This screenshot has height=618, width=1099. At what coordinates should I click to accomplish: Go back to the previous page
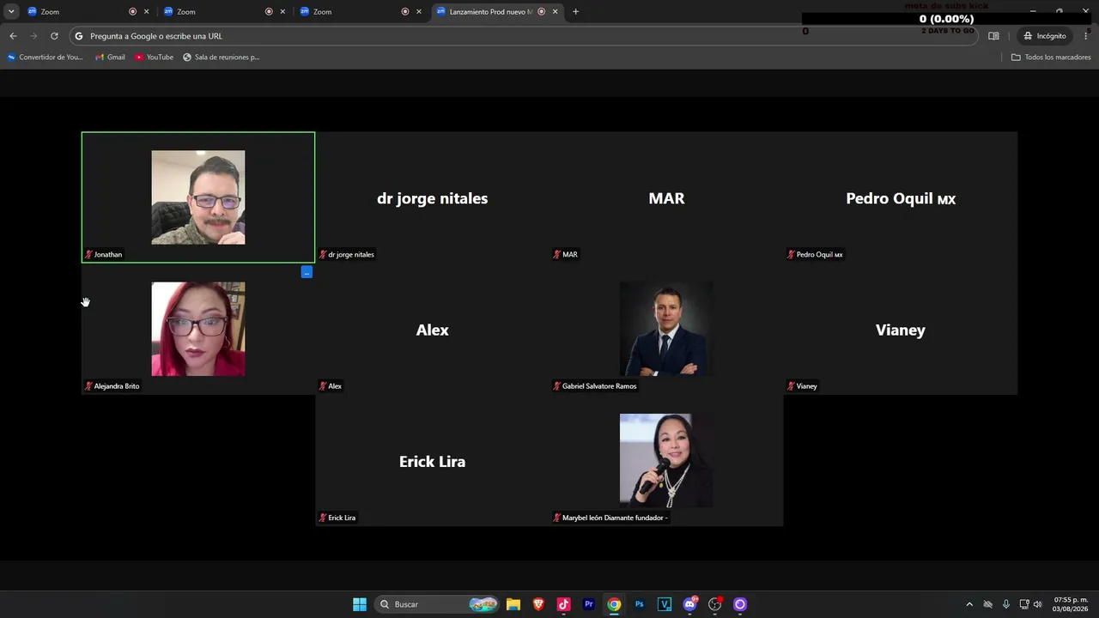[13, 36]
